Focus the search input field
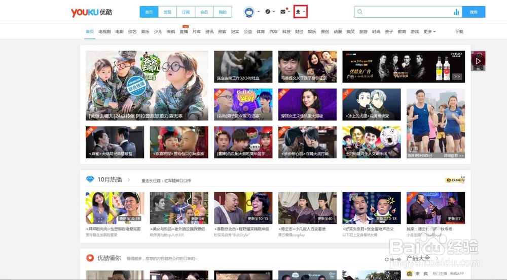 pyautogui.click(x=408, y=12)
